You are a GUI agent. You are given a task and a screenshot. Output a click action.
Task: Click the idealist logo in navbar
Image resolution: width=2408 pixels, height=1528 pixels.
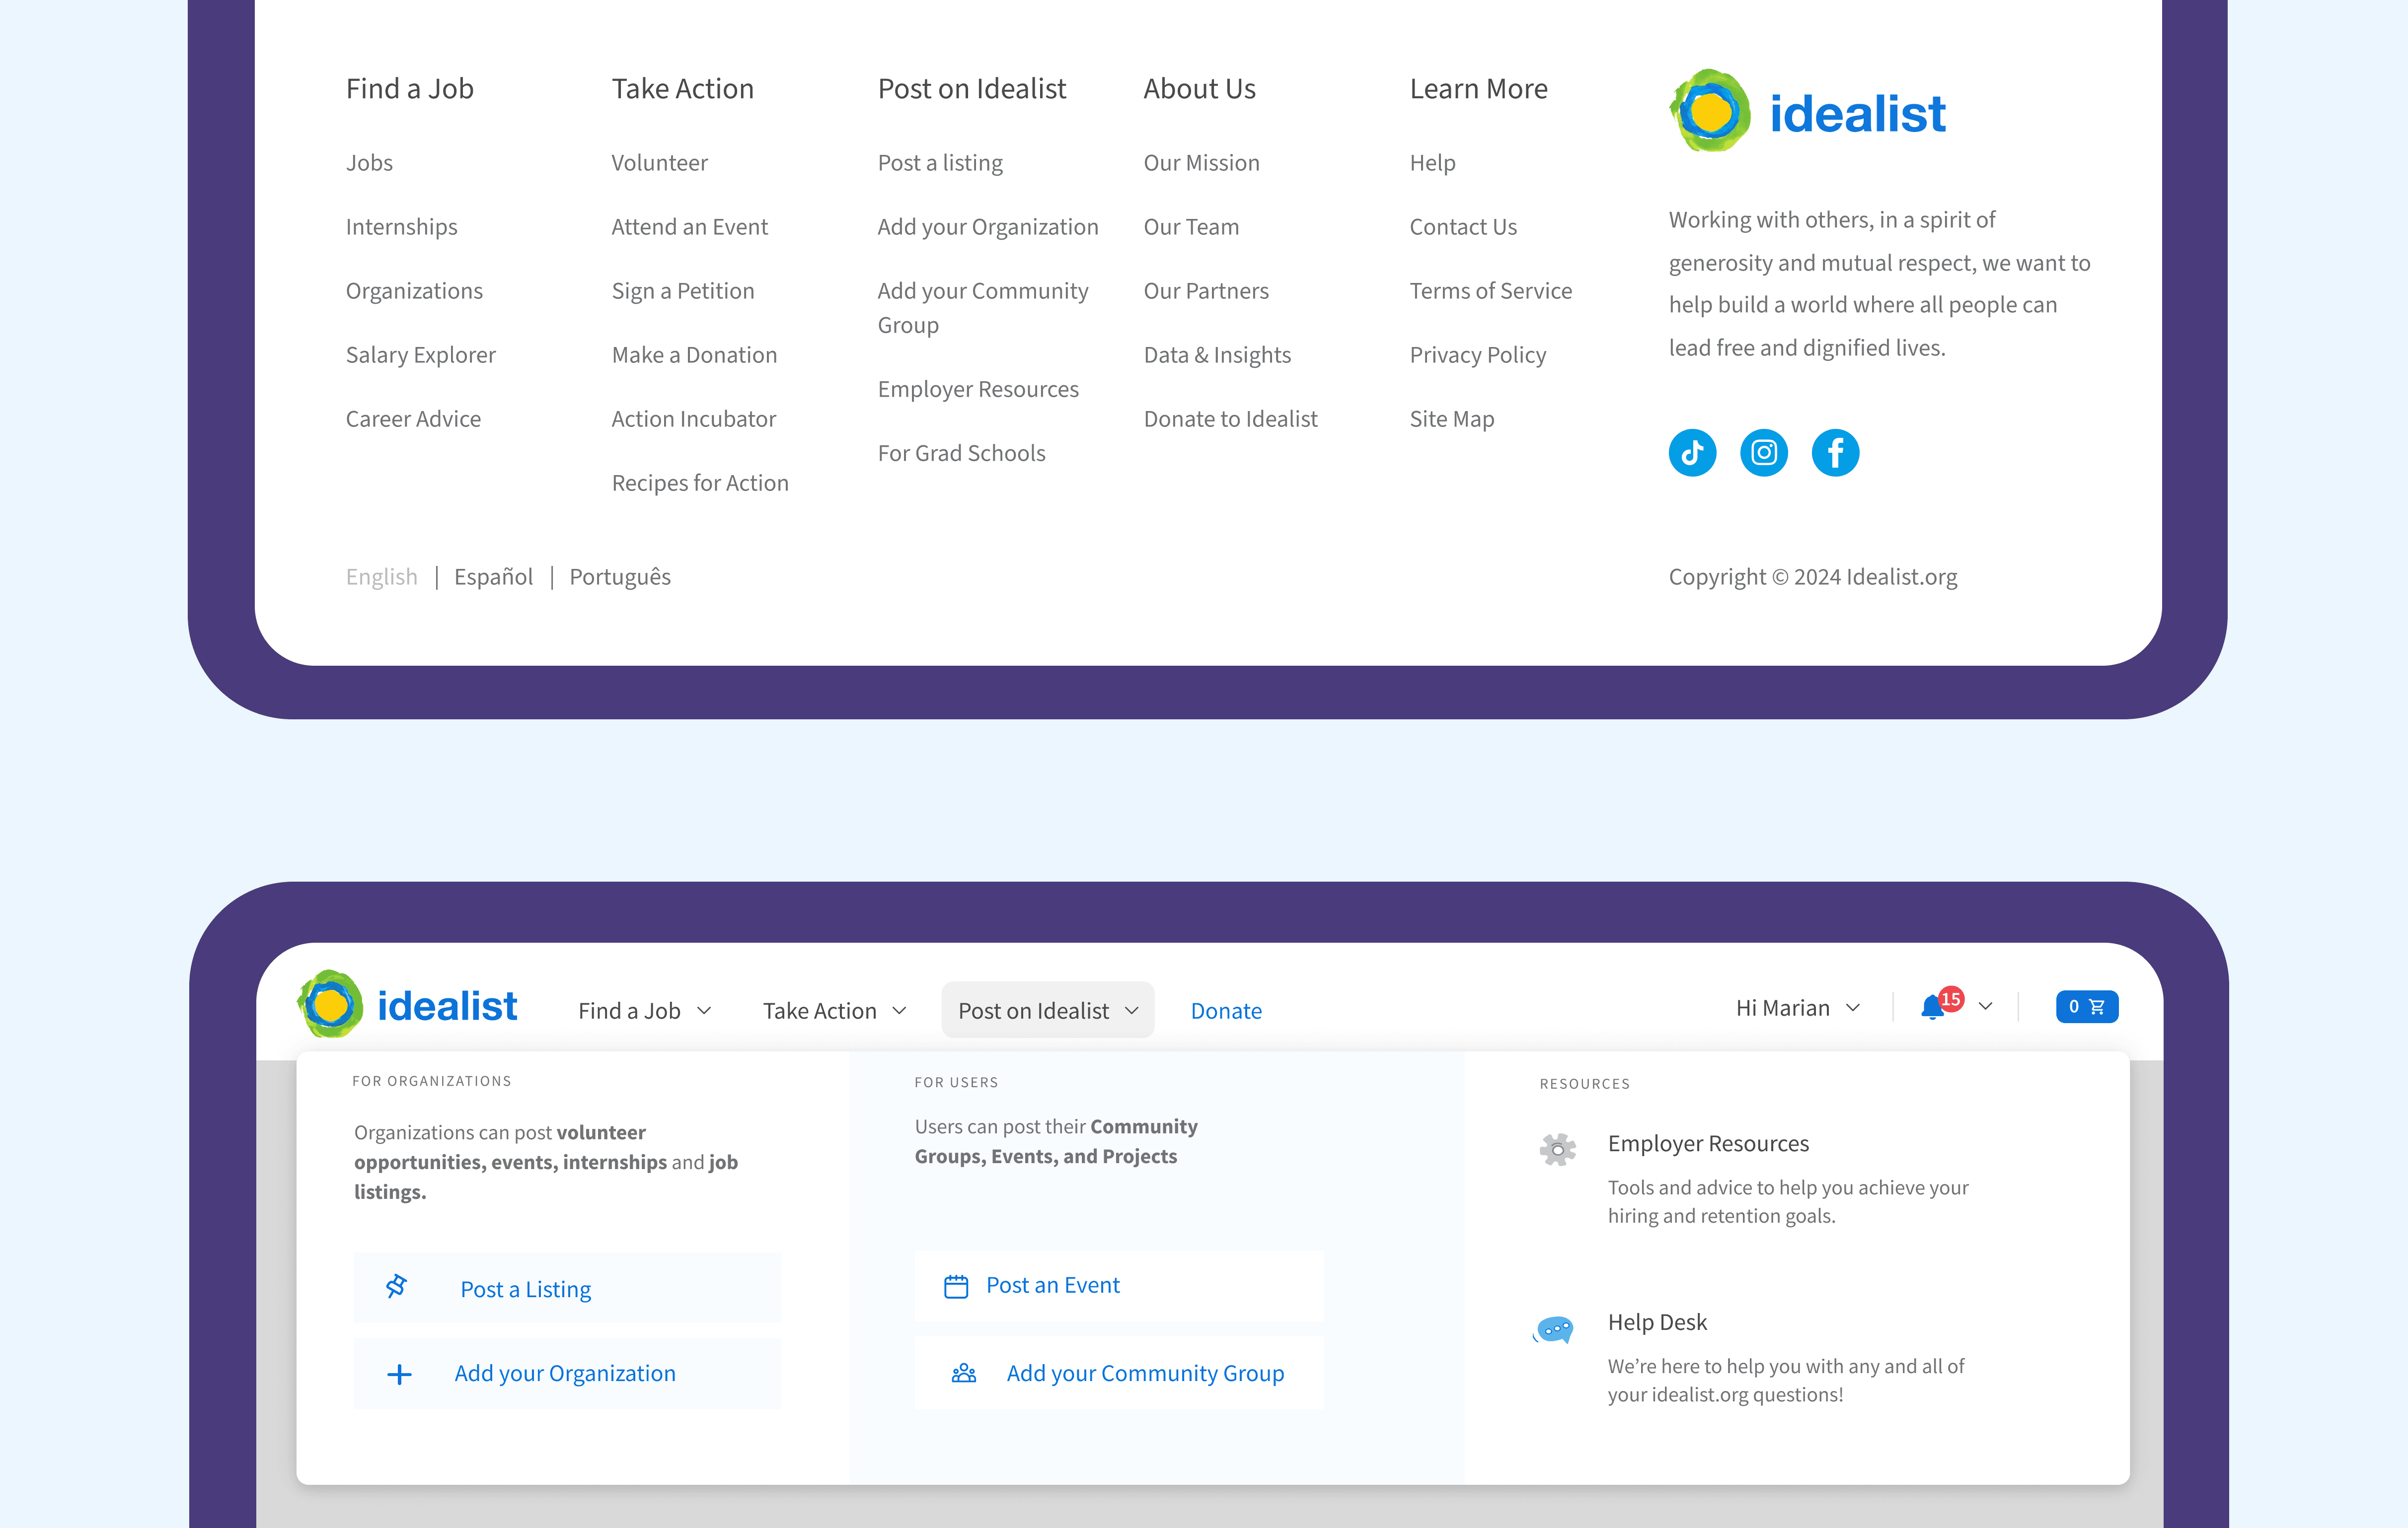point(408,1005)
